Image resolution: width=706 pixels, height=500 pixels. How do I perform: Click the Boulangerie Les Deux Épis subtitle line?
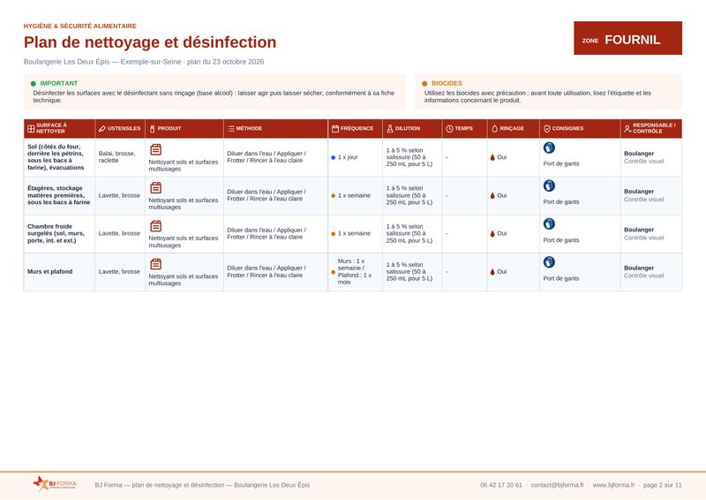[144, 62]
